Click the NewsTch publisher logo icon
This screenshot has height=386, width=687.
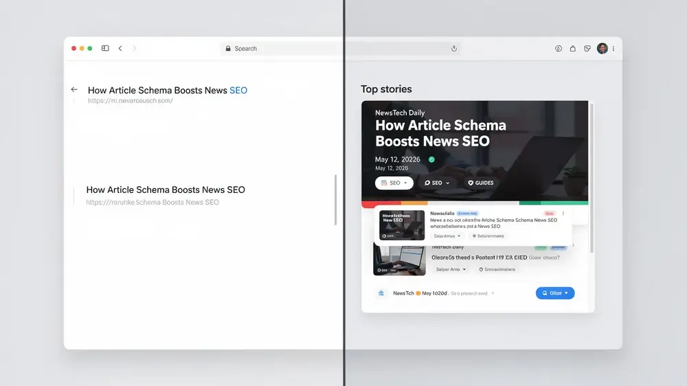(x=381, y=293)
